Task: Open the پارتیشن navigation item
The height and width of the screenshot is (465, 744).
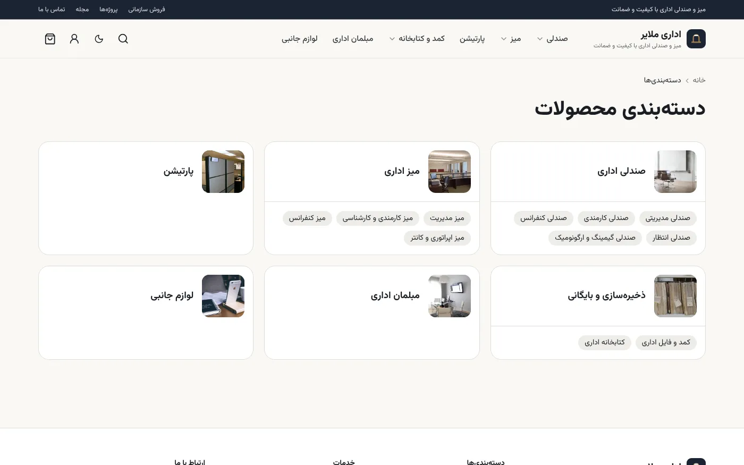Action: pyautogui.click(x=472, y=39)
